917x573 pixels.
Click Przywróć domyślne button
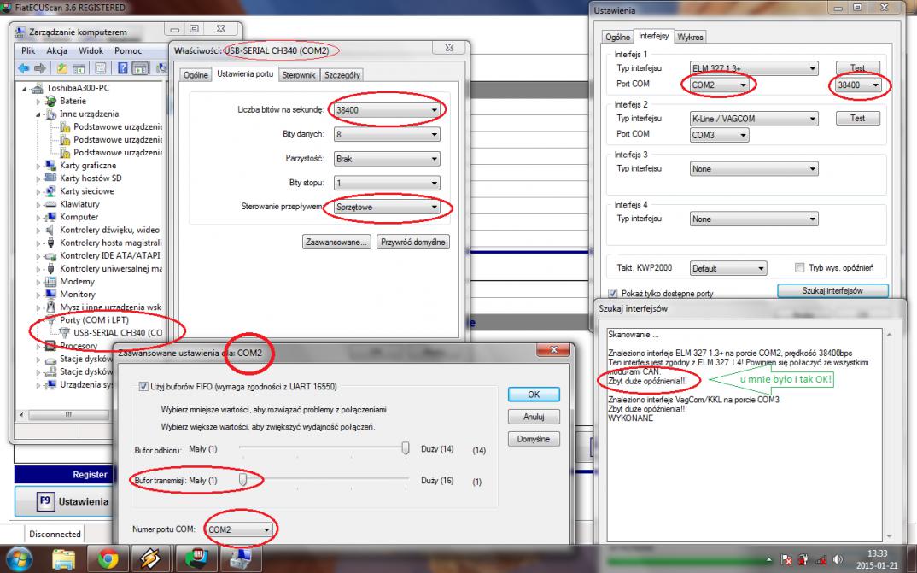click(413, 242)
